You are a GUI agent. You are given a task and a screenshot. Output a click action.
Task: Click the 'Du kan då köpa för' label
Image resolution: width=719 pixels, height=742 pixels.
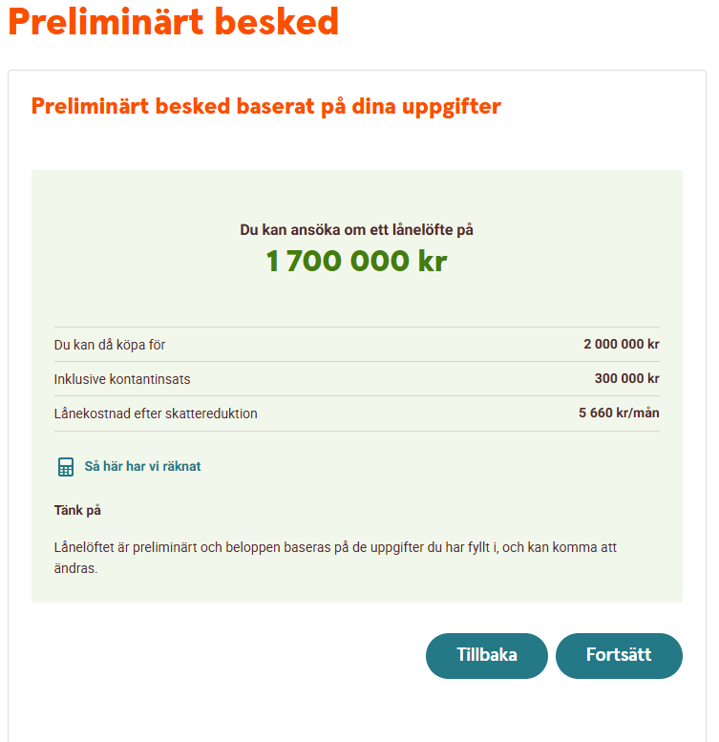click(x=110, y=345)
